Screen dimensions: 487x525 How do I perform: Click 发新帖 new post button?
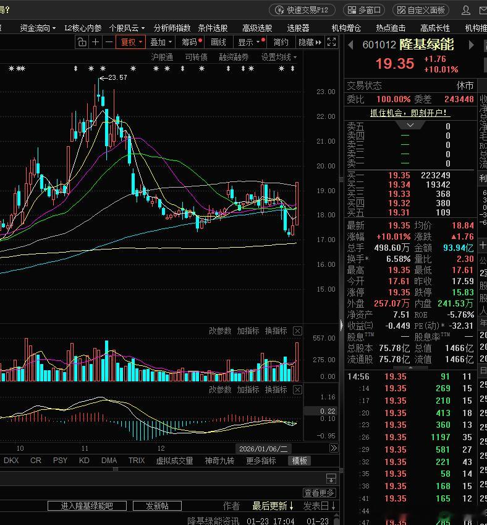coord(157,506)
